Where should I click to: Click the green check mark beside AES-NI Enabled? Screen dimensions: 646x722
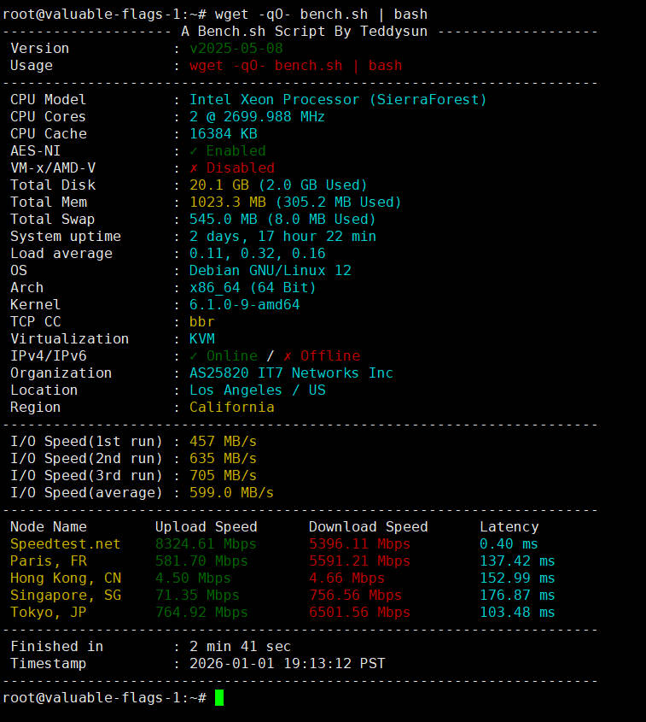click(x=194, y=151)
